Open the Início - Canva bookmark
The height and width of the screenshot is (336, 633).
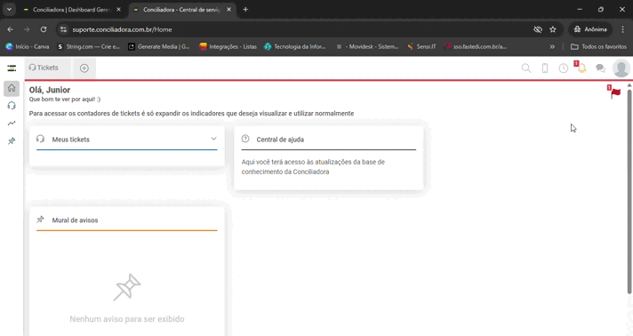point(28,47)
